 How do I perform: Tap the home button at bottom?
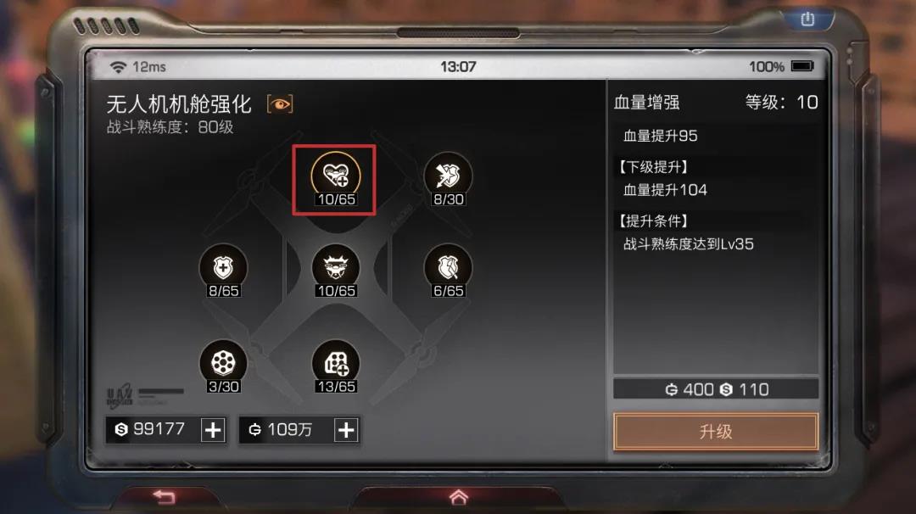point(459,497)
